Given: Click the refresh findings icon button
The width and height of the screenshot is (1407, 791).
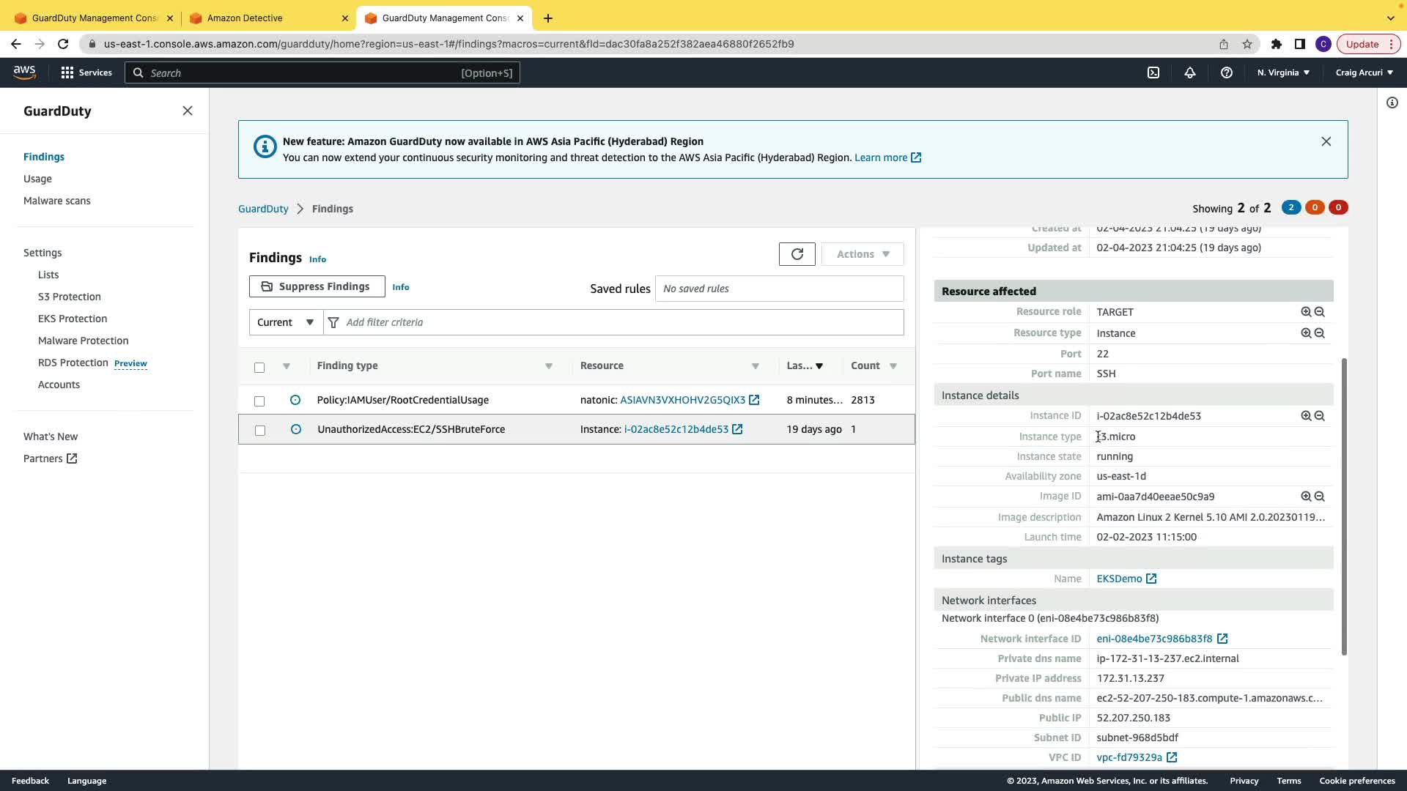Looking at the screenshot, I should click(x=797, y=254).
